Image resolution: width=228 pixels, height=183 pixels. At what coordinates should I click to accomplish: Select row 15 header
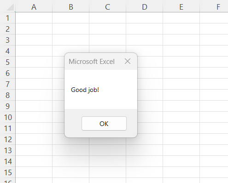pyautogui.click(x=8, y=172)
